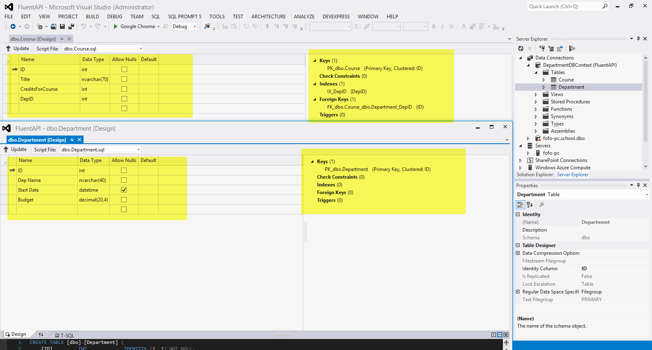Click the Add SharePoint Connection icon
Image resolution: width=652 pixels, height=350 pixels.
tap(560, 48)
